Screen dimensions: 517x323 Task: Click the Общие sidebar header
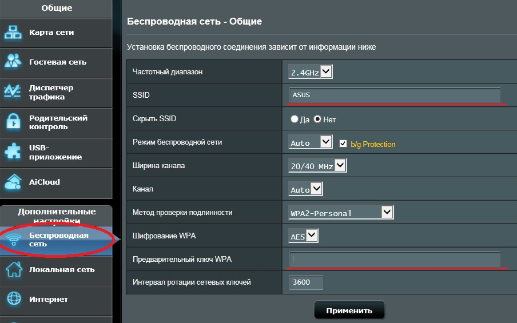tap(57, 8)
